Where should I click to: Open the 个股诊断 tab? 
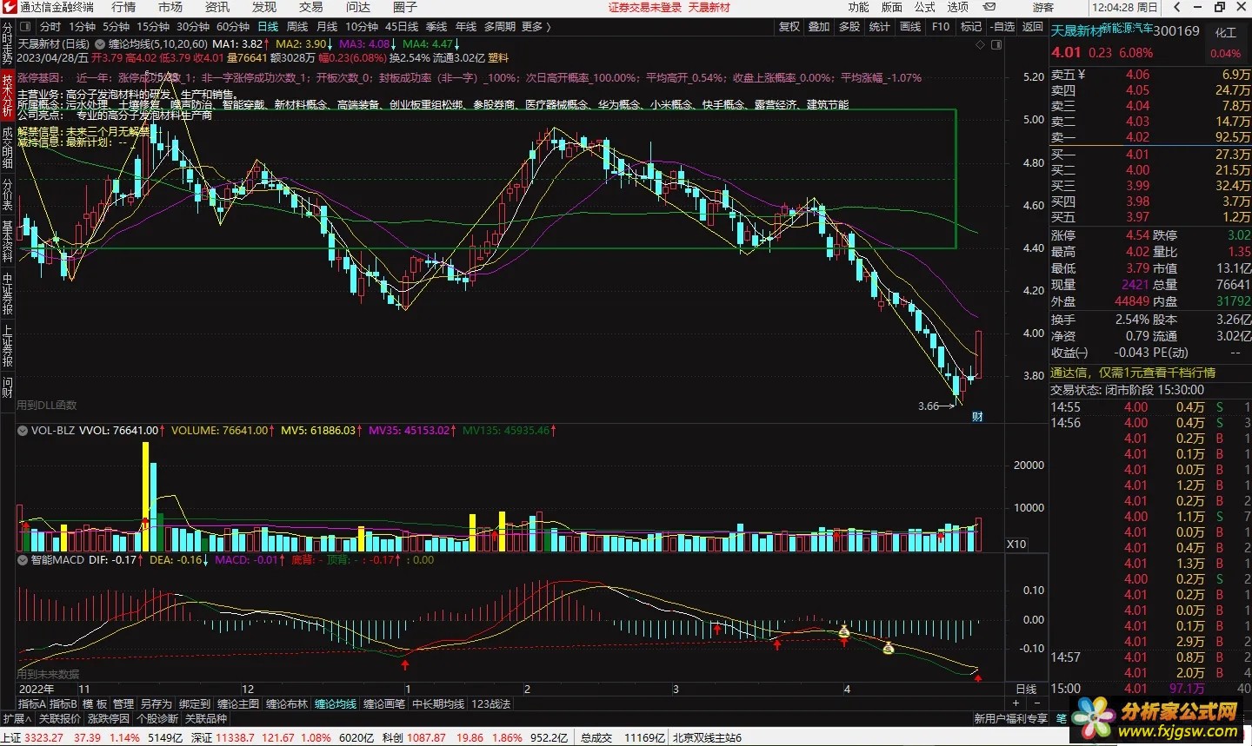pyautogui.click(x=157, y=719)
